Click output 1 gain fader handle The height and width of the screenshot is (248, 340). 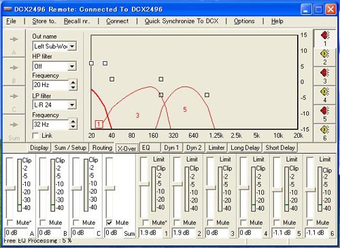(144, 184)
